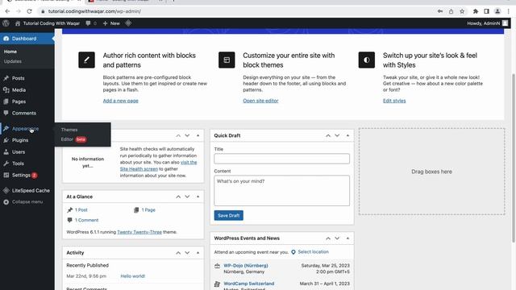Toggle the Site Health panel

pyautogui.click(x=198, y=135)
